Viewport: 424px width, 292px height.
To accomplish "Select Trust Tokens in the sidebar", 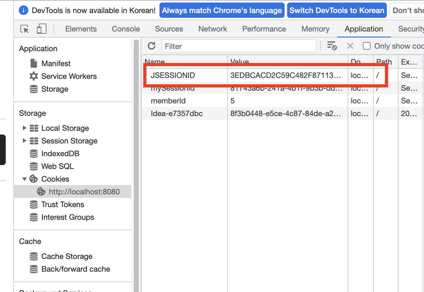I will pos(63,204).
